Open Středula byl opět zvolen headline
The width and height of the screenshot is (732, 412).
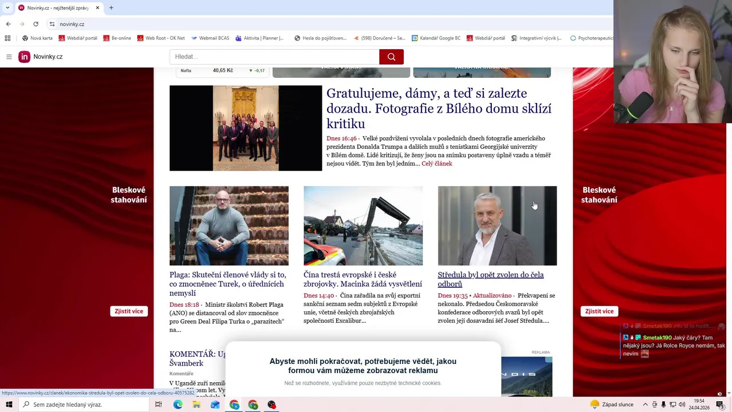click(x=491, y=279)
